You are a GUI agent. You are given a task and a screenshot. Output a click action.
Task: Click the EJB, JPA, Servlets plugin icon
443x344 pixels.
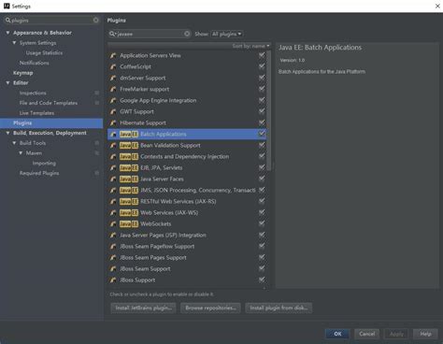pyautogui.click(x=113, y=167)
